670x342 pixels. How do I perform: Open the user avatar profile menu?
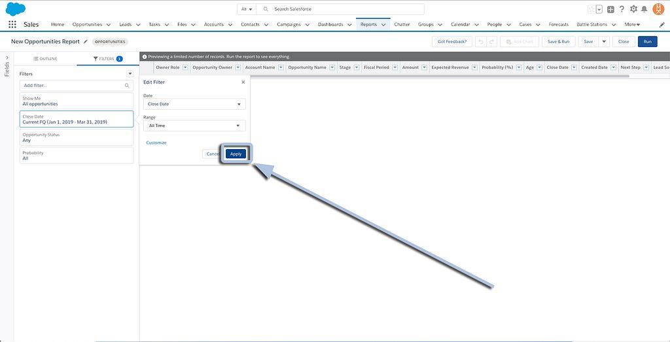click(658, 9)
